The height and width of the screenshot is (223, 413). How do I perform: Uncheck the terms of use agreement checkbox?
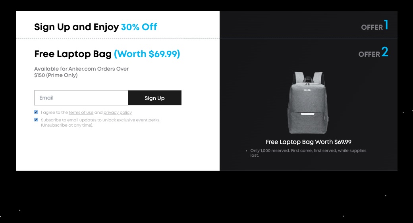pos(36,112)
